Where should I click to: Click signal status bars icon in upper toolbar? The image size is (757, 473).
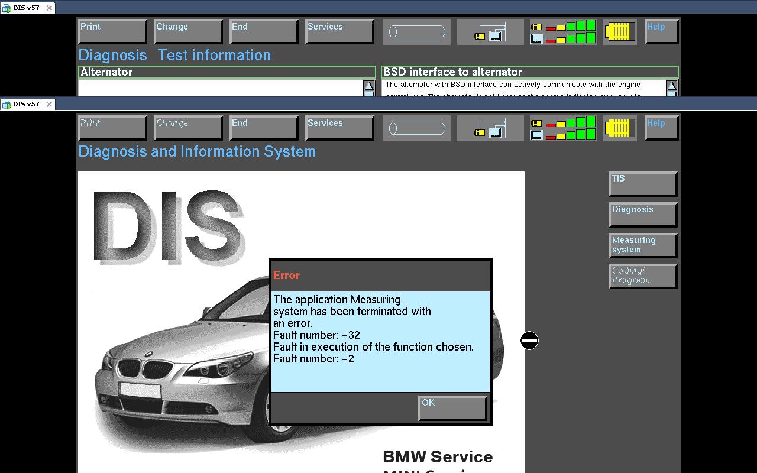tap(563, 32)
